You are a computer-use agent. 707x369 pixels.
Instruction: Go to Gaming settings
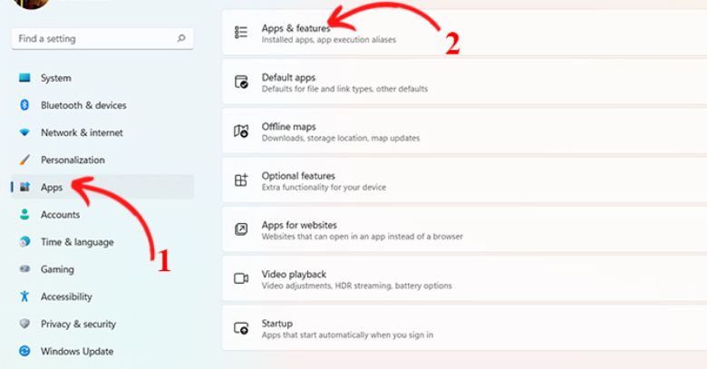coord(102,269)
